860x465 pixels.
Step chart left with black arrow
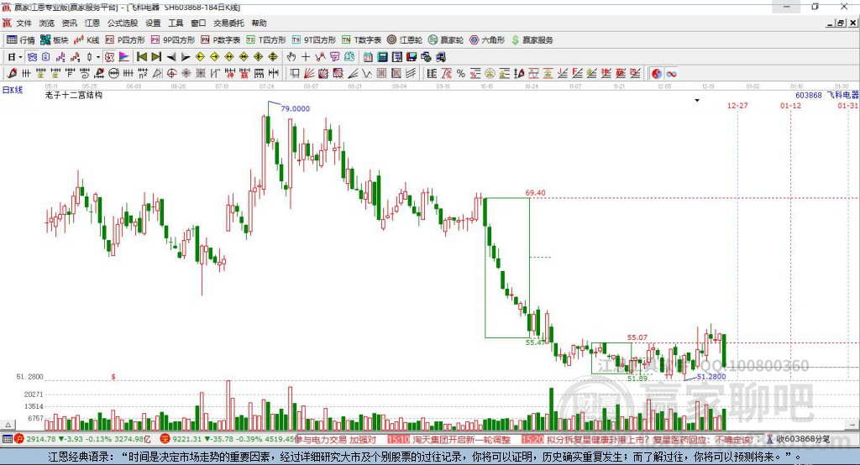(171, 57)
